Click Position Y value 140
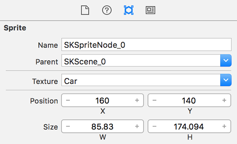Image resolution: width=237 pixels, height=144 pixels. click(x=189, y=100)
